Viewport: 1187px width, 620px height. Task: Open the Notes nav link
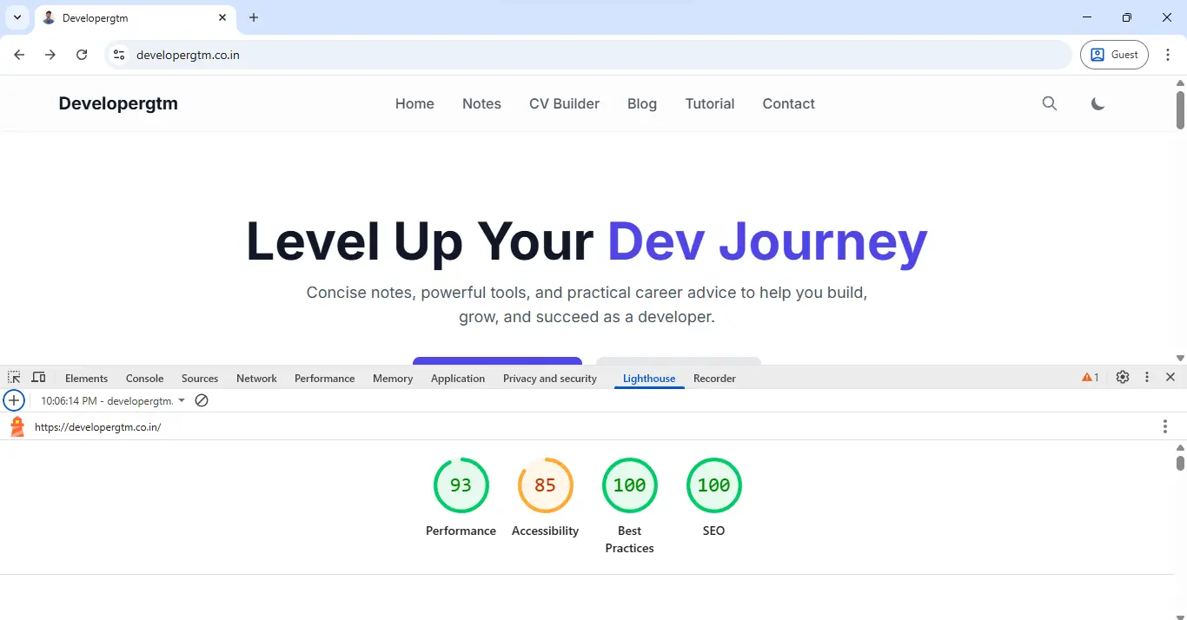pos(481,103)
